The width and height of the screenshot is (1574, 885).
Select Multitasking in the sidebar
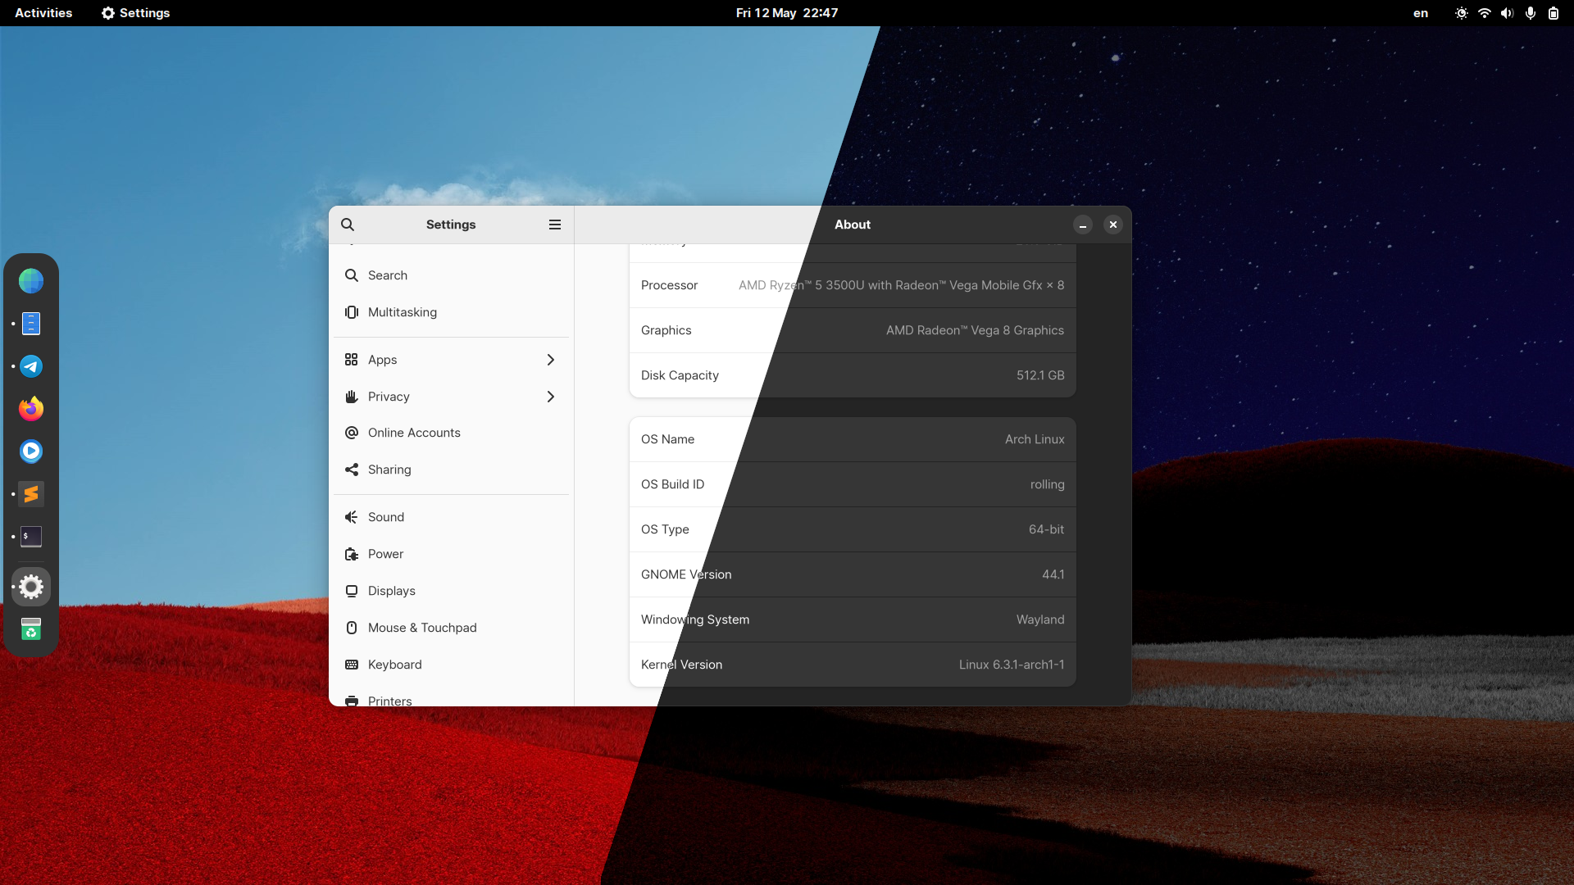[x=403, y=312]
